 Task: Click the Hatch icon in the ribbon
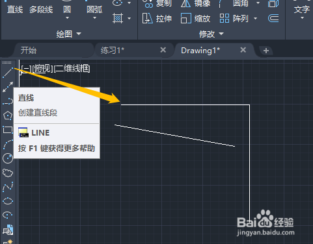click(118, 18)
